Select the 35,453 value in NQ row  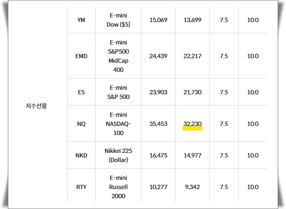point(158,124)
